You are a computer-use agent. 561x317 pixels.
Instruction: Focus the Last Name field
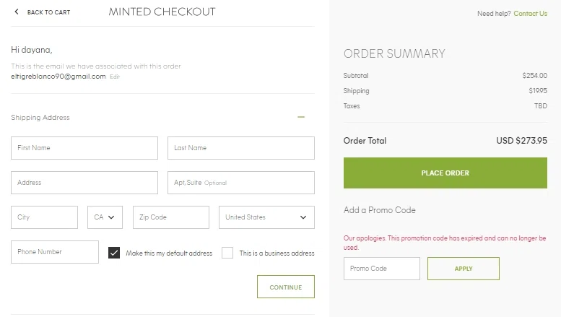click(241, 148)
